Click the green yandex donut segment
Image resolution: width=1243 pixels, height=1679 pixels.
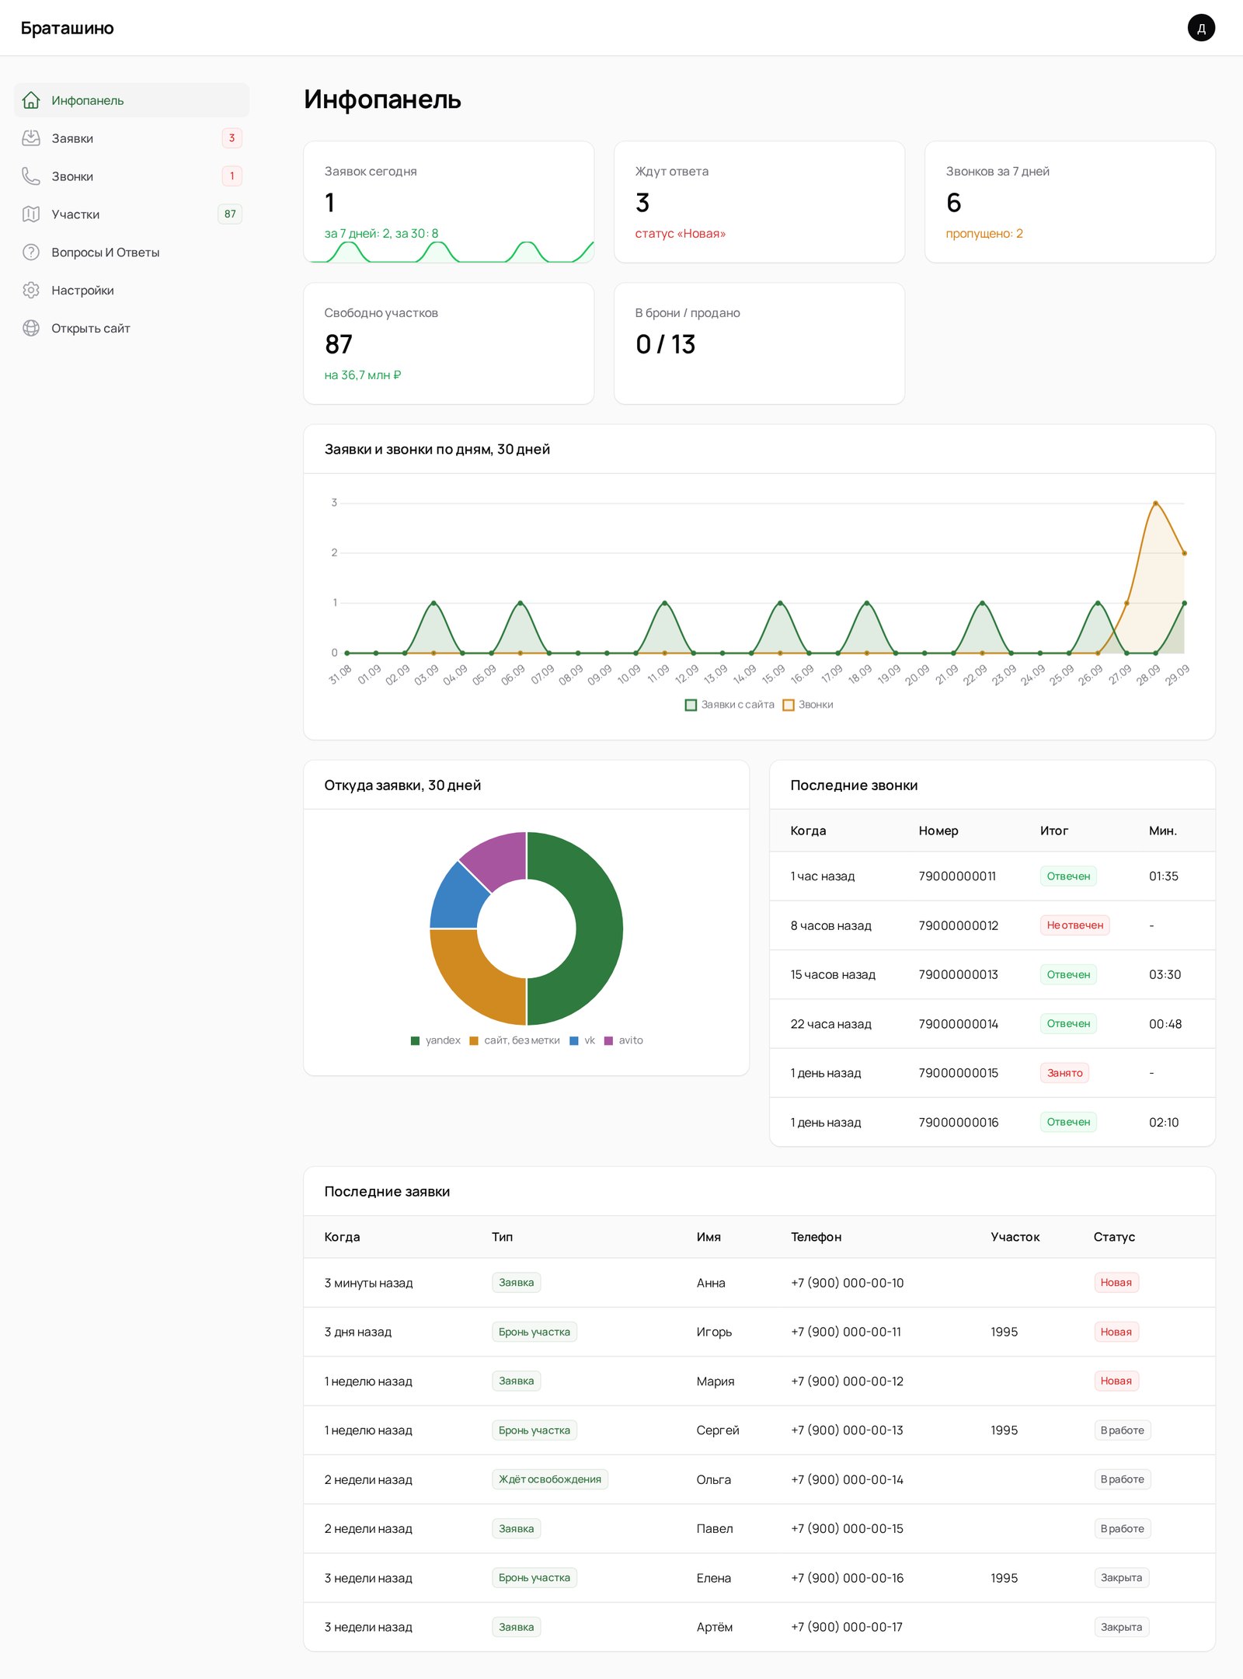pos(598,928)
